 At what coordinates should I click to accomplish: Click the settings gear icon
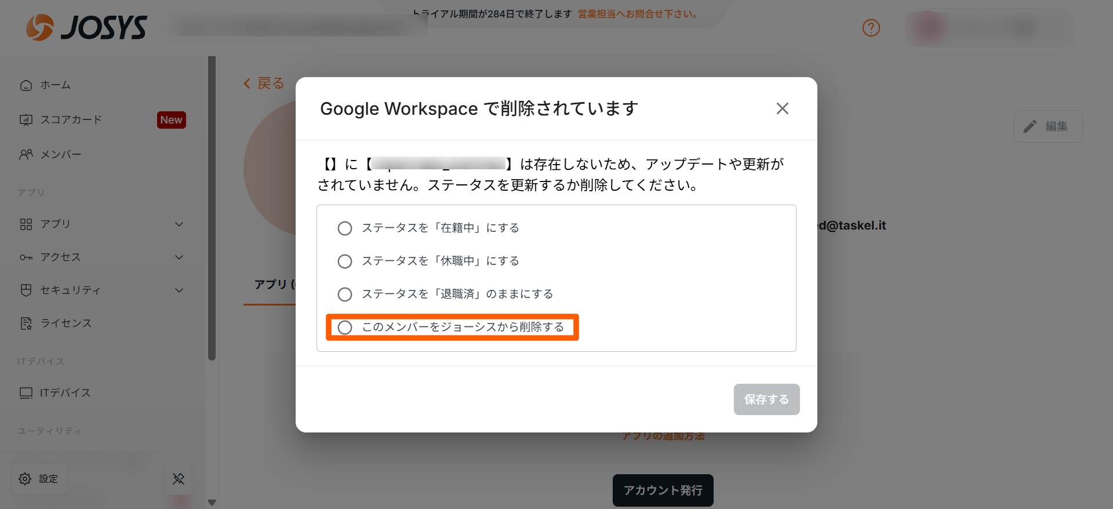pyautogui.click(x=25, y=479)
